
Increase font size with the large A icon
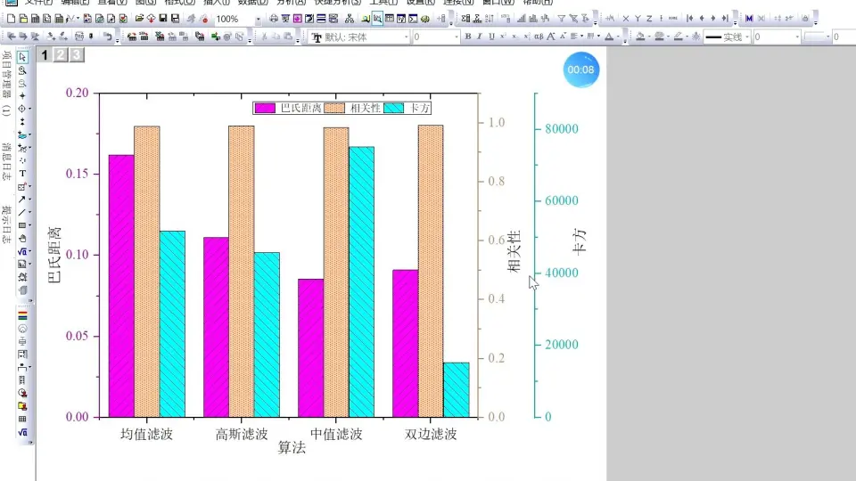[551, 37]
